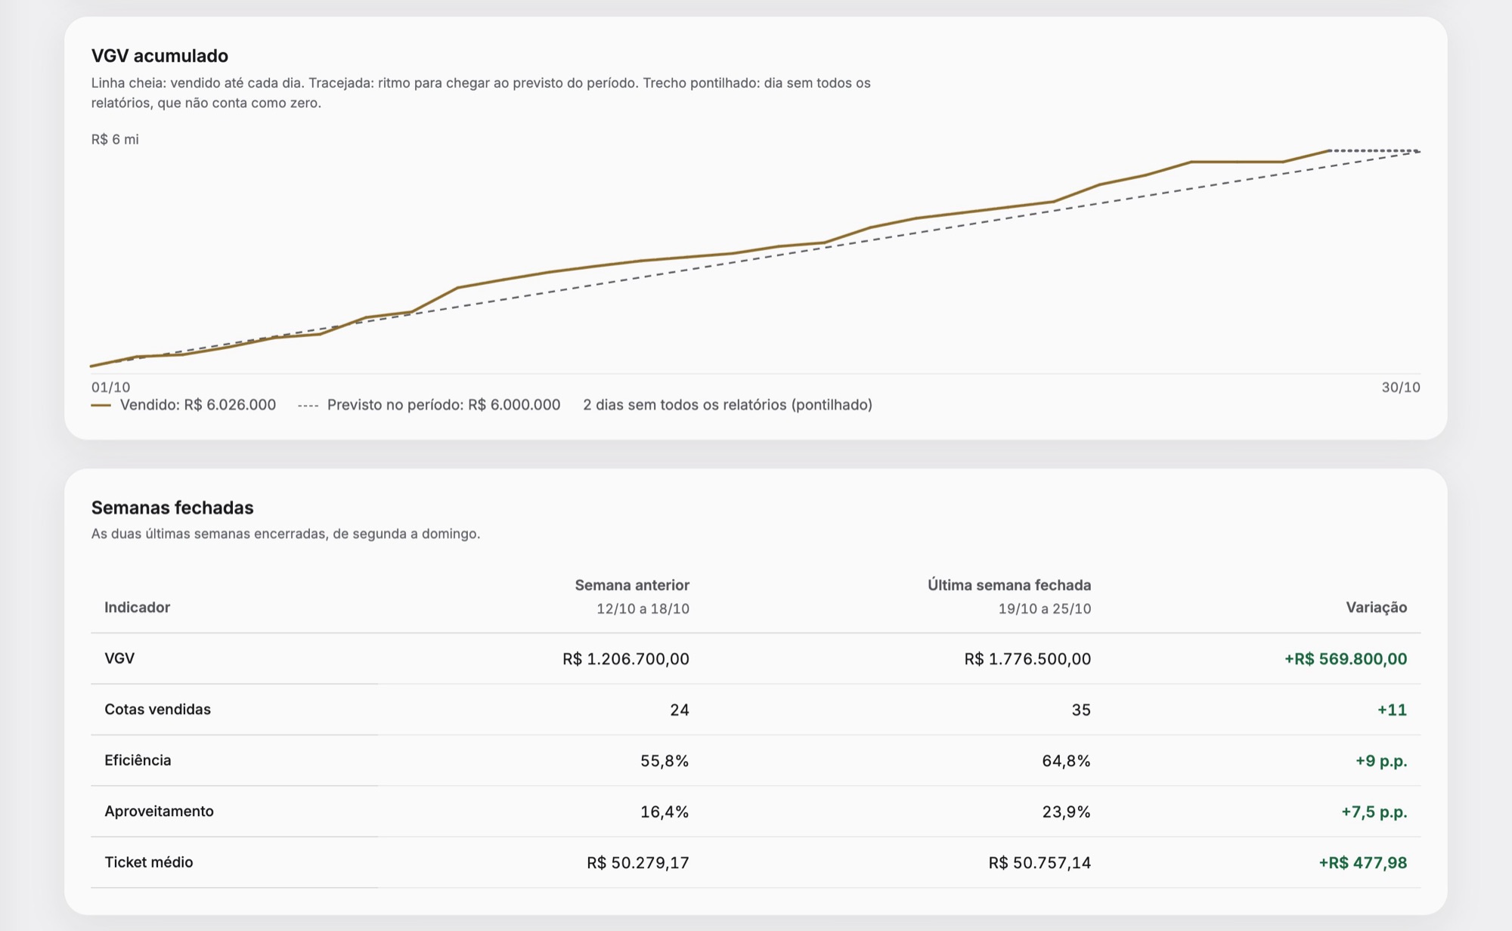Select the 'VGV' row label

[119, 658]
